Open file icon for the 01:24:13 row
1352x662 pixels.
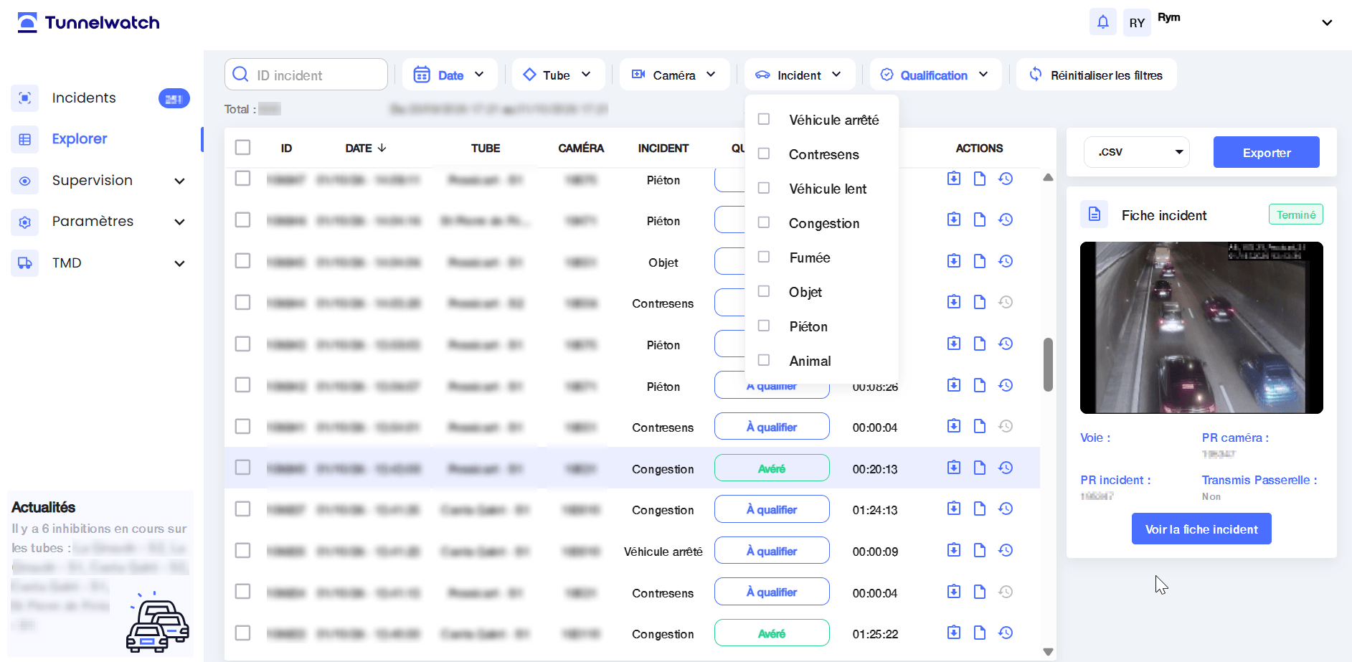pos(979,509)
